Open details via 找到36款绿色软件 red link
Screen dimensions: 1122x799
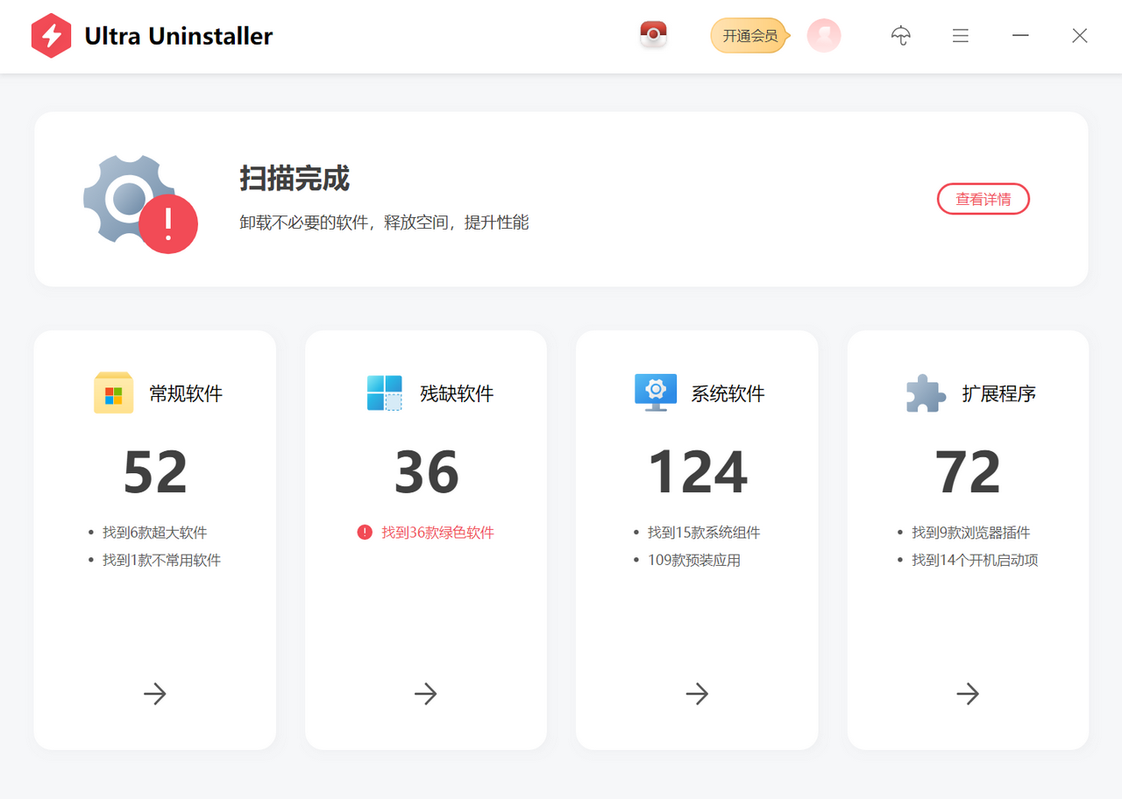point(437,532)
